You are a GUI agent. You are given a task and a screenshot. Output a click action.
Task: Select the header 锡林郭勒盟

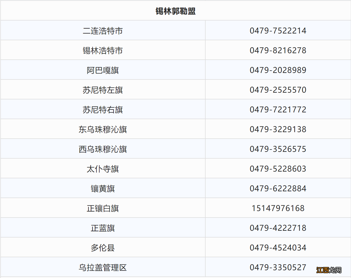(175, 11)
